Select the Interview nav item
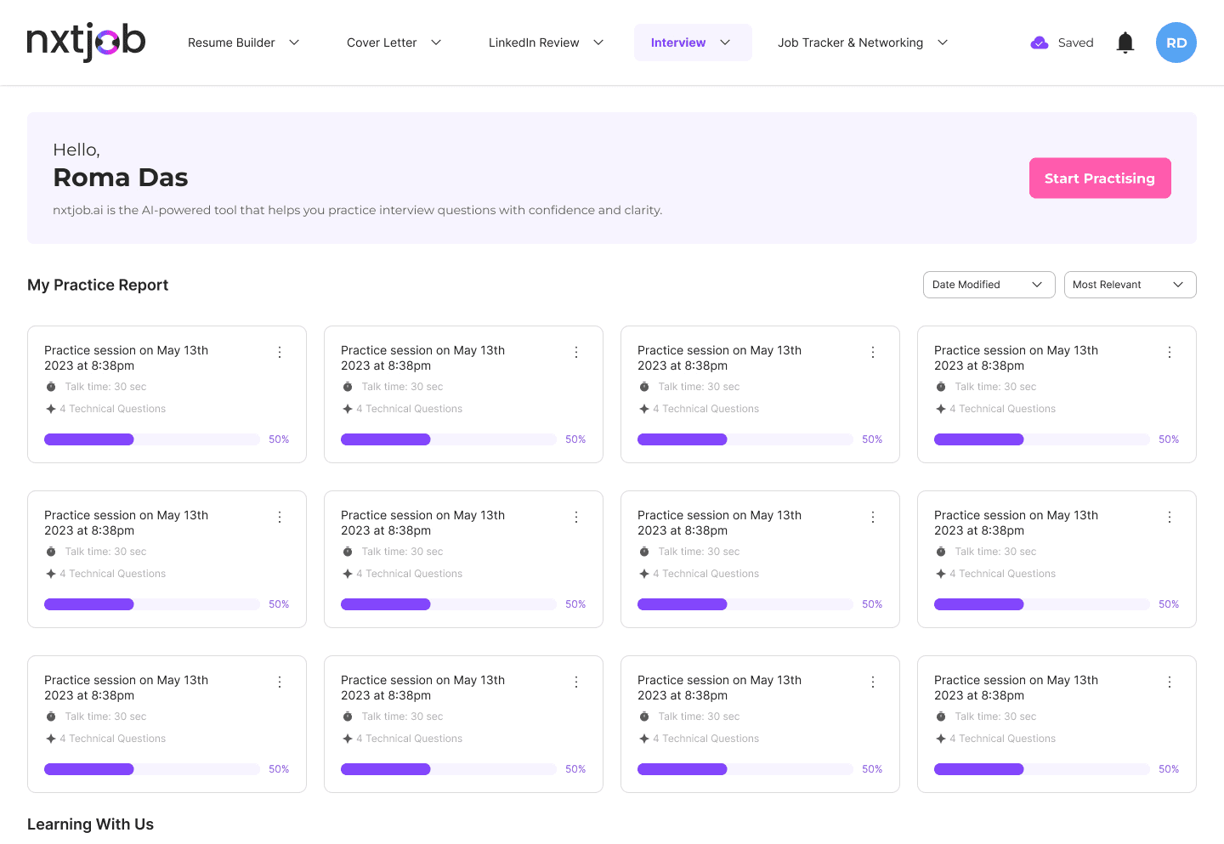The width and height of the screenshot is (1224, 844). (x=693, y=42)
